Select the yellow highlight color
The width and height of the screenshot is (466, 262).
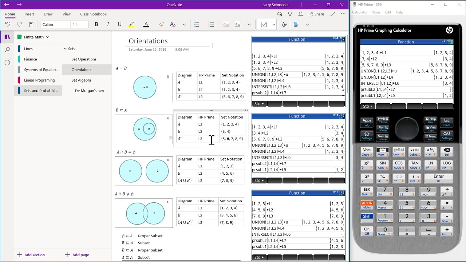[x=131, y=24]
